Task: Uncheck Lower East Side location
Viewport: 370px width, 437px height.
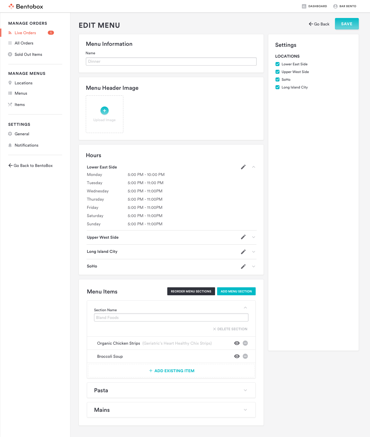Action: tap(277, 64)
